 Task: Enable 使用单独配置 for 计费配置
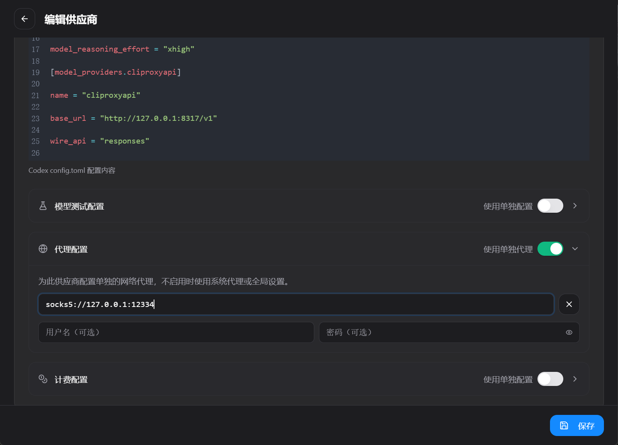coord(550,379)
